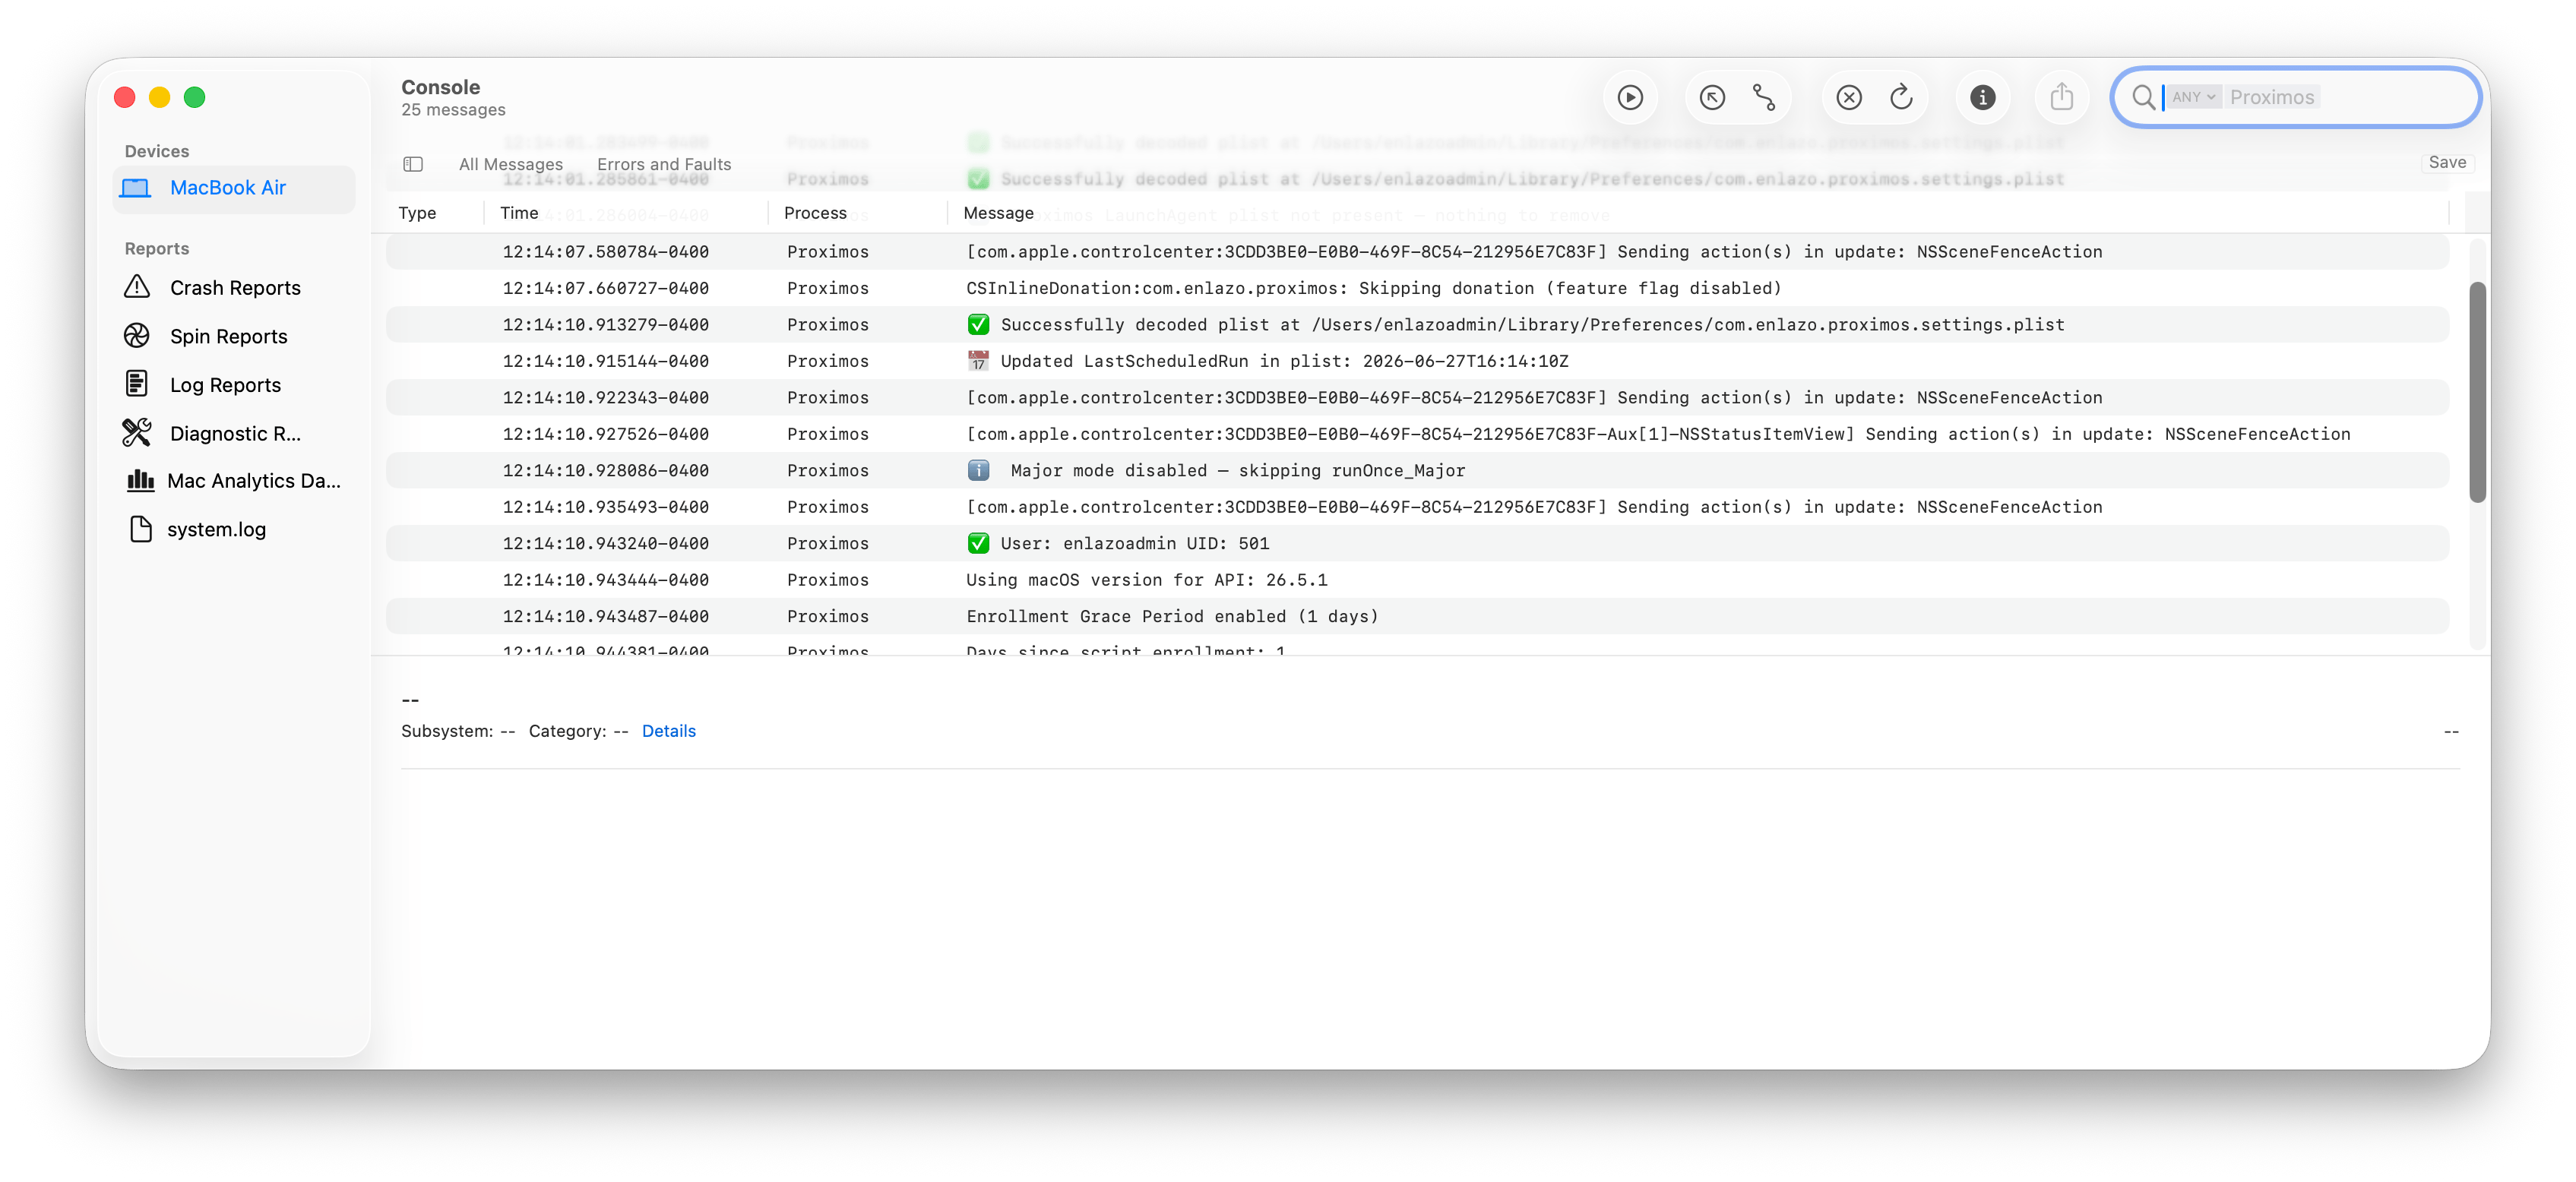
Task: Select MacBook Air device
Action: [x=235, y=188]
